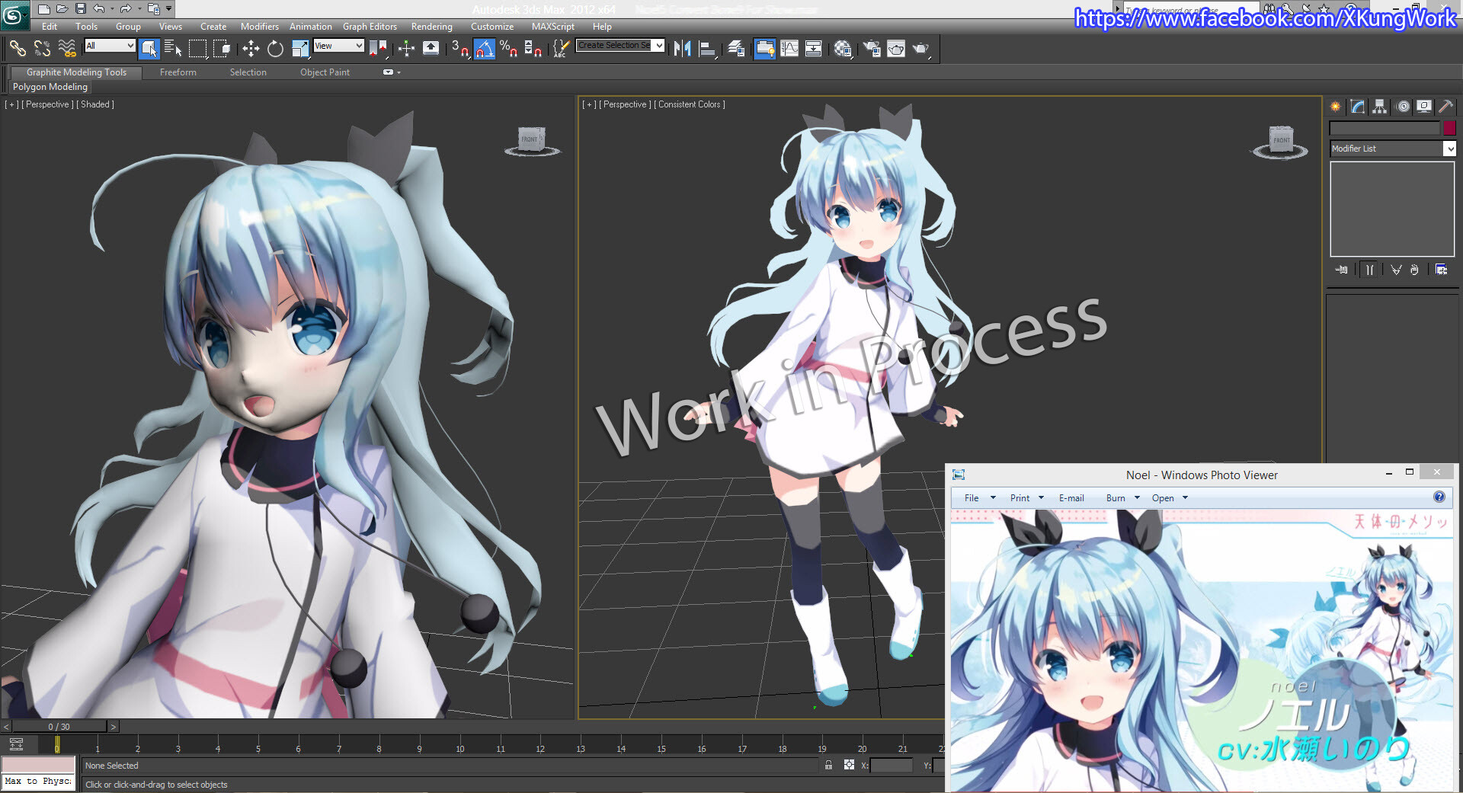Image resolution: width=1463 pixels, height=793 pixels.
Task: Click the Open File folder icon
Action: (62, 9)
